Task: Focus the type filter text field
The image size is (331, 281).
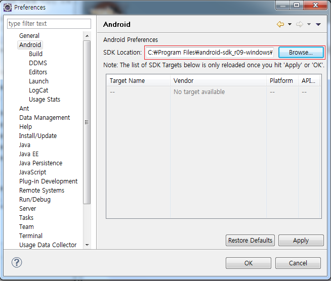Action: pos(49,24)
